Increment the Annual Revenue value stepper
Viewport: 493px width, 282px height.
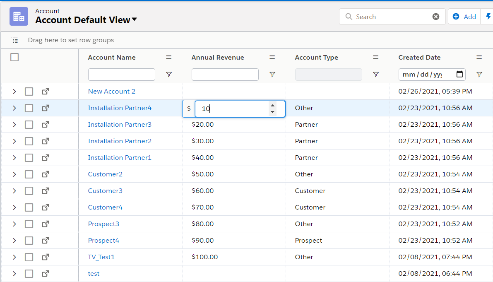(272, 105)
